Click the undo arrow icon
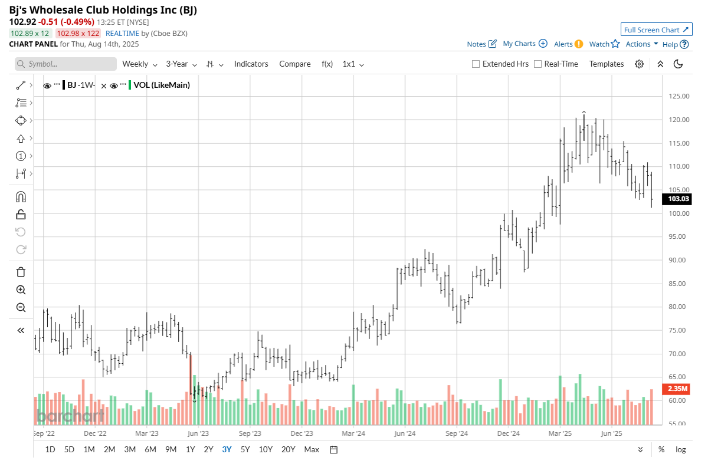Image resolution: width=721 pixels, height=467 pixels. point(21,232)
